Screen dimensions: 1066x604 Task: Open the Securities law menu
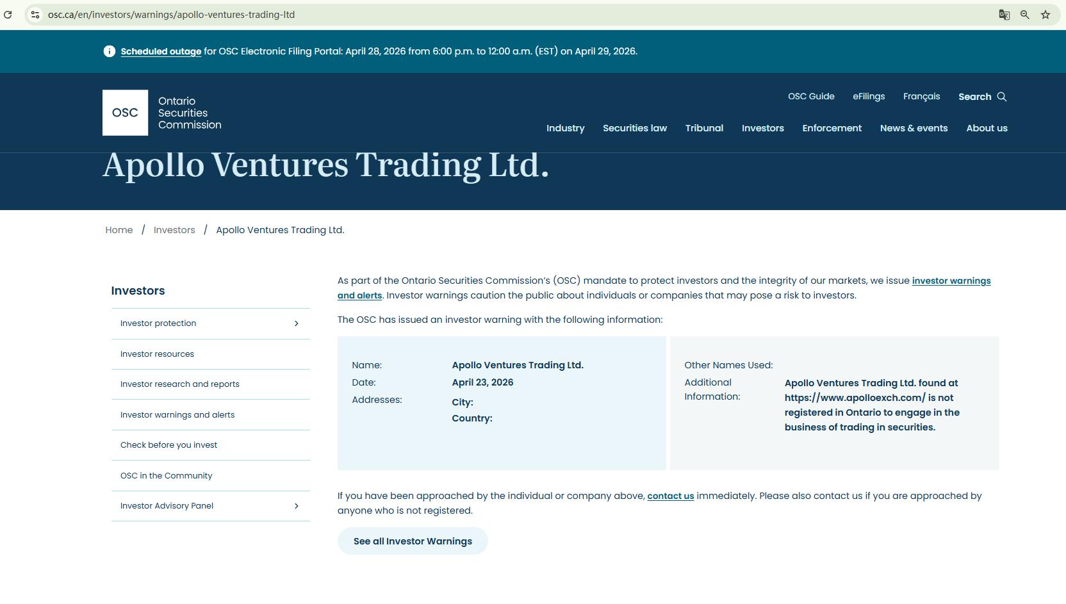click(635, 128)
